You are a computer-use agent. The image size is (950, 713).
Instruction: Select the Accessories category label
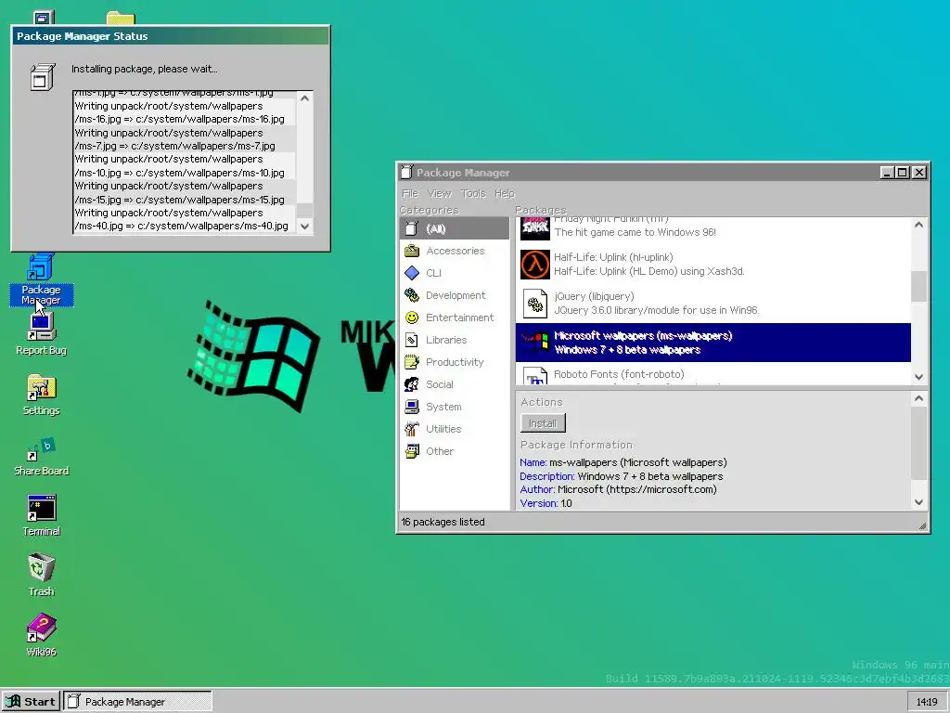pyautogui.click(x=455, y=251)
